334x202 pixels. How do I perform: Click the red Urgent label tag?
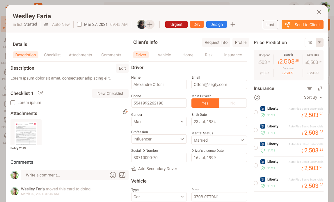coord(176,25)
